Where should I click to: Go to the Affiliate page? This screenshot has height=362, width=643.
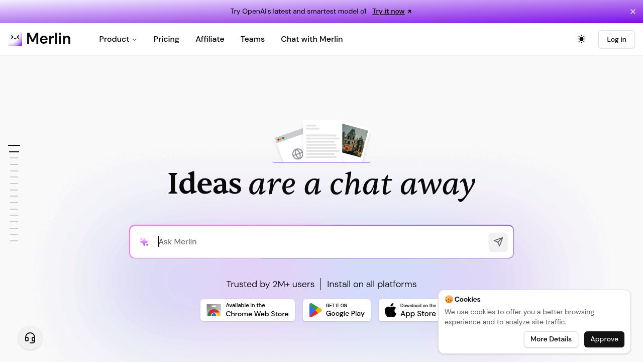(x=210, y=39)
